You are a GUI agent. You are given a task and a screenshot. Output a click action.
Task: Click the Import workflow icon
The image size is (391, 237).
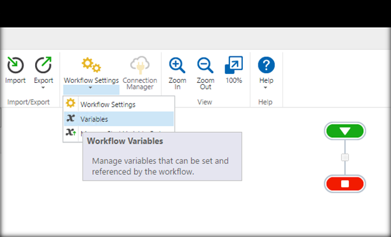click(x=15, y=65)
